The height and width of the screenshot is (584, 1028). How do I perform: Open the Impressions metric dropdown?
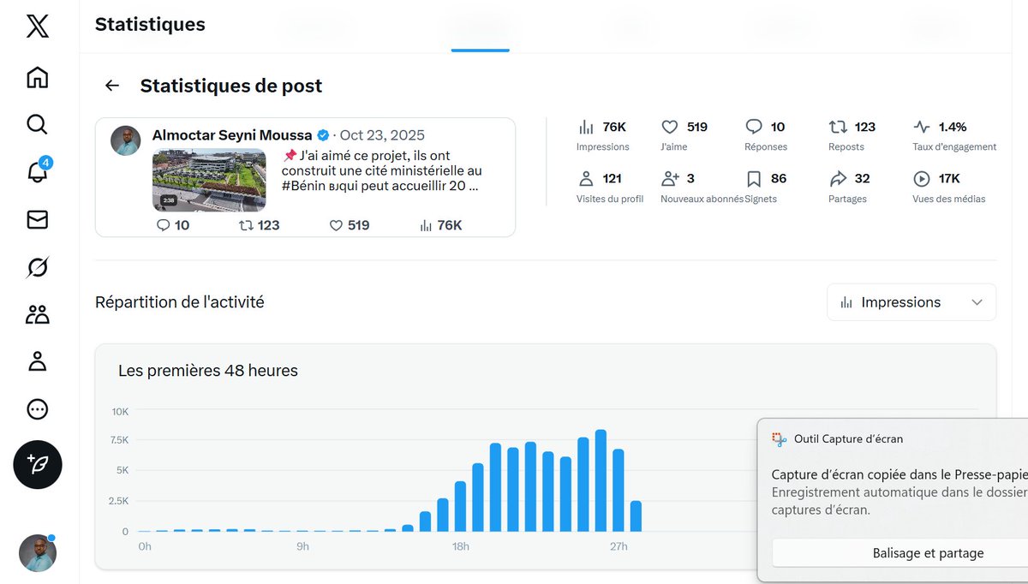(911, 301)
